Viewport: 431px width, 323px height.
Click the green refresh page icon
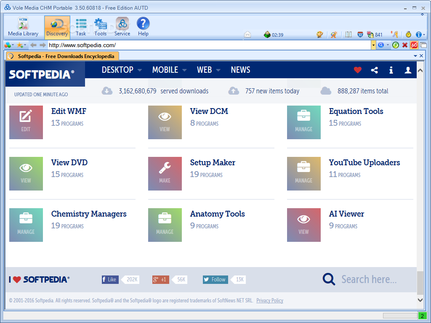point(396,45)
